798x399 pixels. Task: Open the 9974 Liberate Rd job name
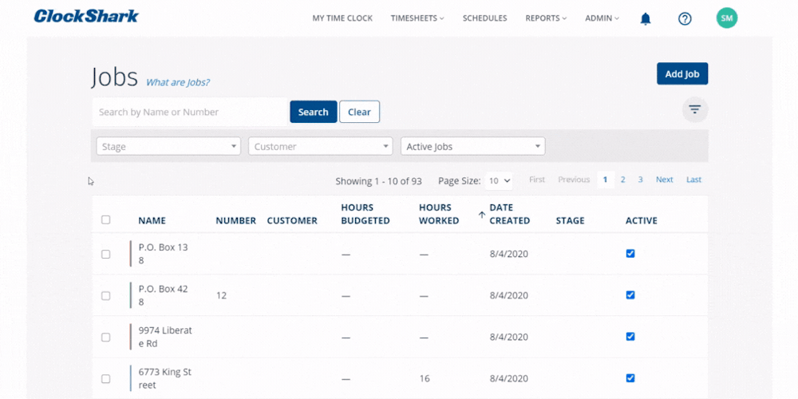pyautogui.click(x=165, y=337)
